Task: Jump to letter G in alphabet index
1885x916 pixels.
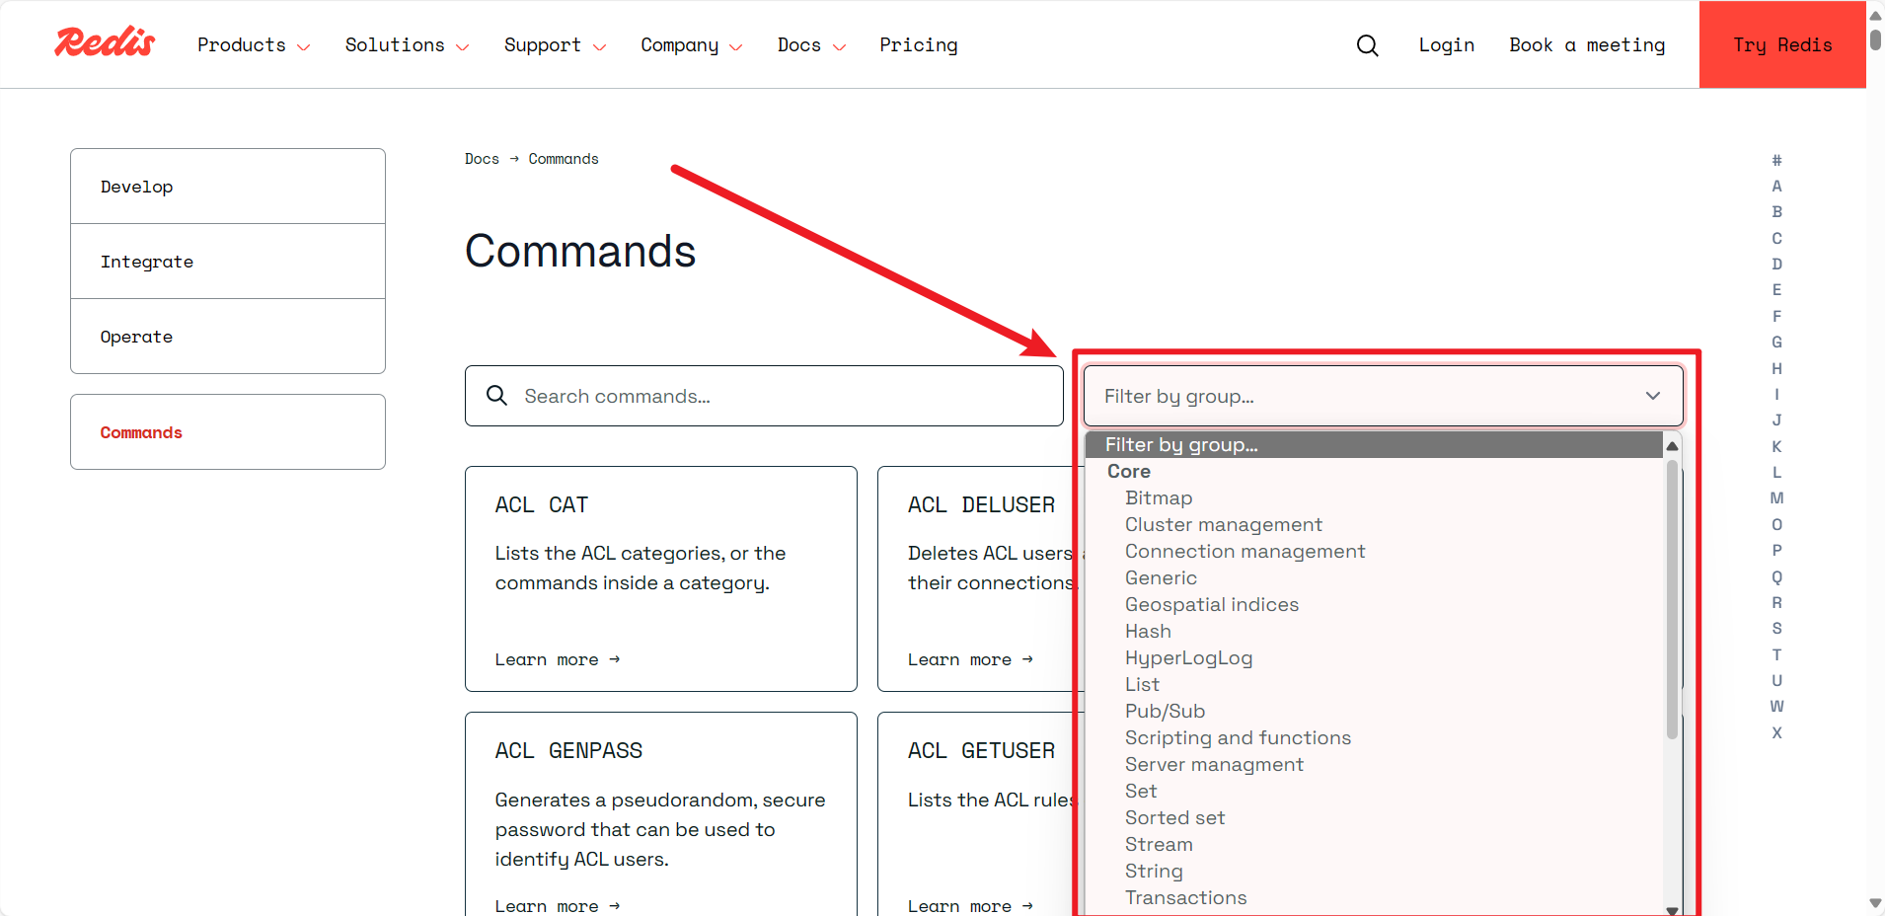Action: click(1776, 343)
